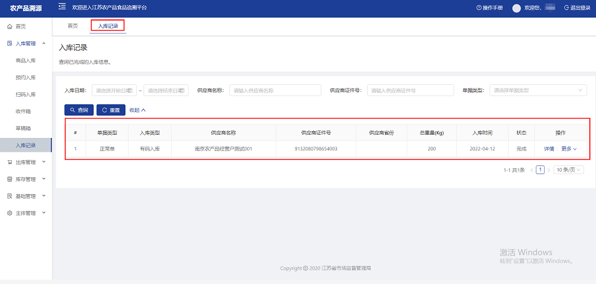Viewport: 596px width, 284px height.
Task: Click the 重置 reset button
Action: pos(111,110)
